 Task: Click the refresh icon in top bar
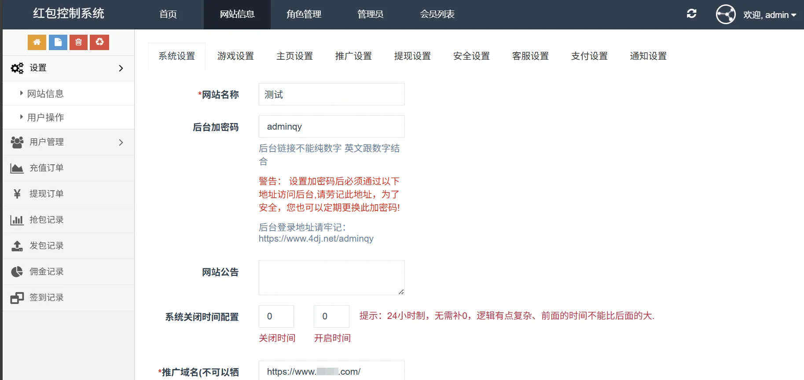[x=691, y=14]
